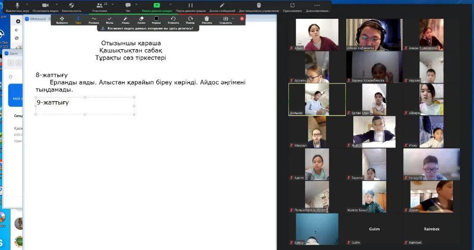Expand the arrow beside New Share
Viewport: 474px width, 250px height.
coord(170,4)
